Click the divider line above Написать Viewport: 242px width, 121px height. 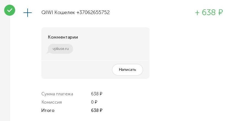95,60
